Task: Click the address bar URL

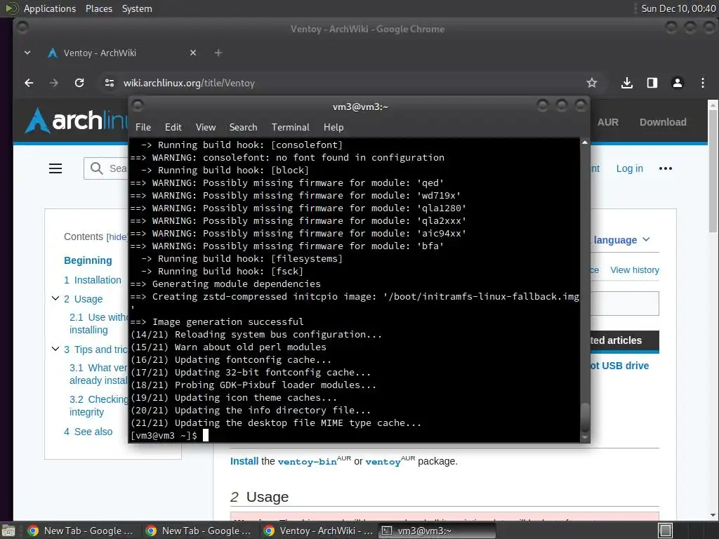Action: click(x=189, y=83)
